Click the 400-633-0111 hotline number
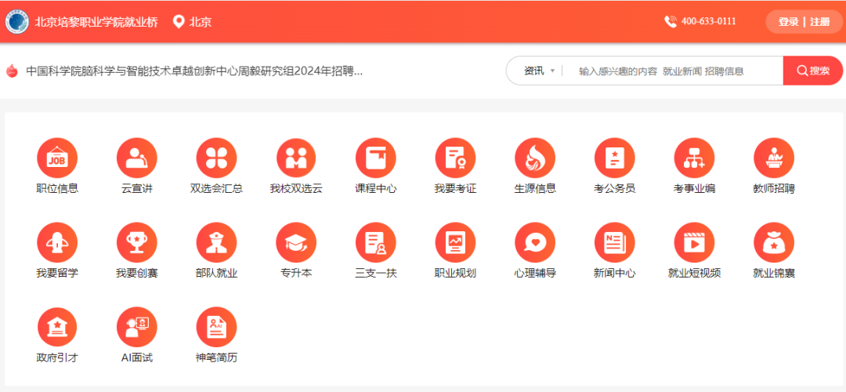 point(708,22)
